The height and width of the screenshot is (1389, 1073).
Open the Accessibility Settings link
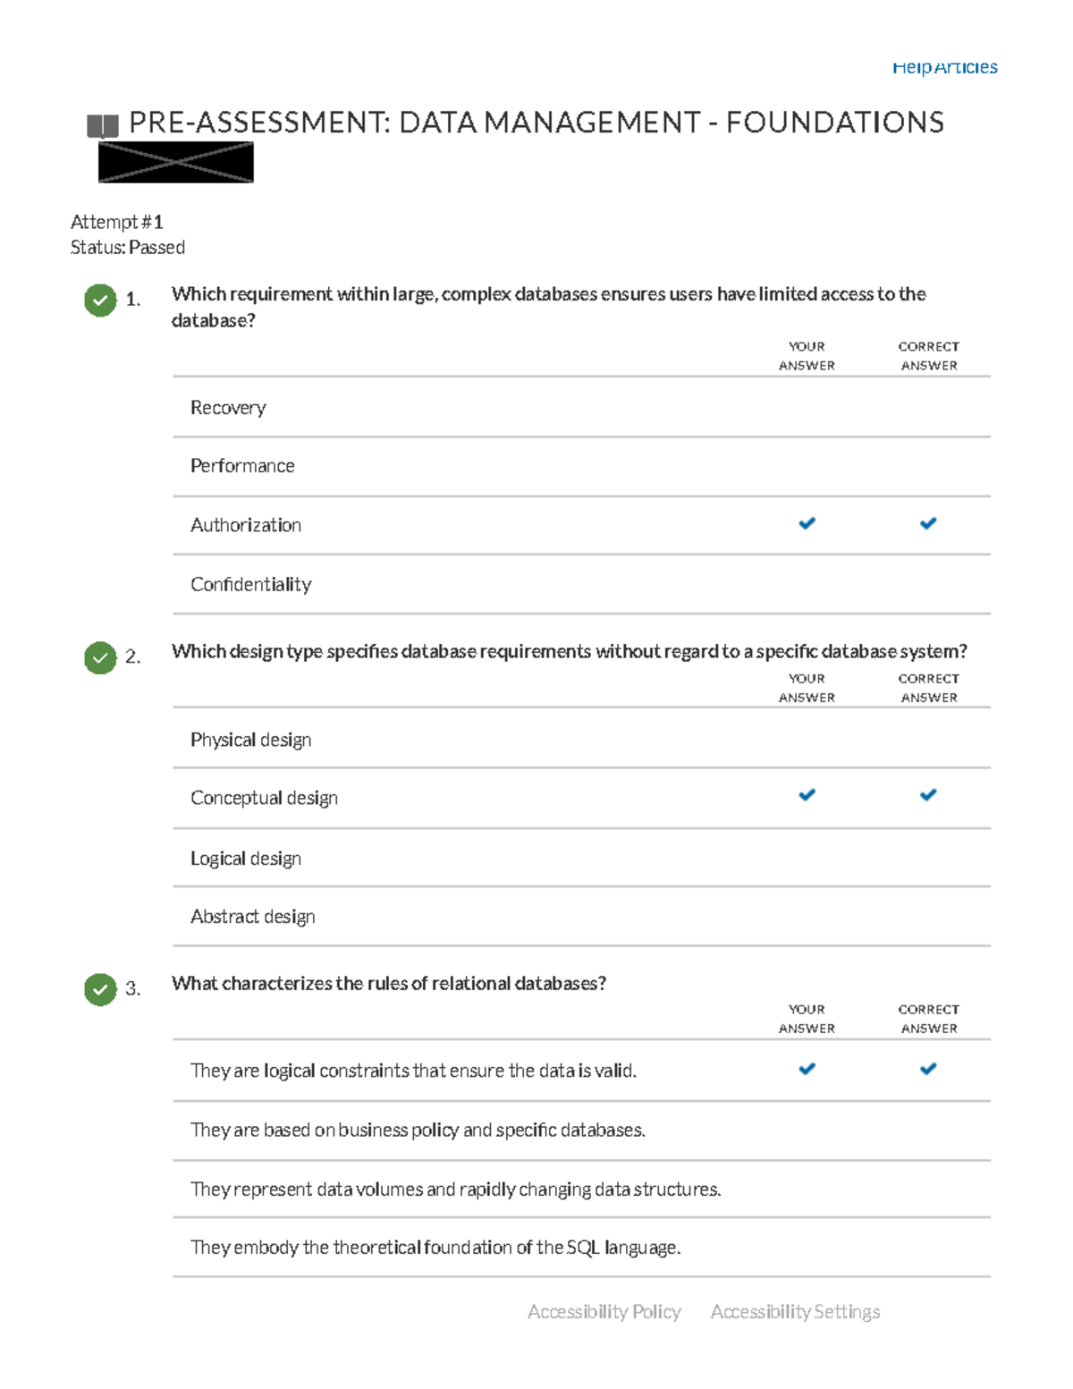pyautogui.click(x=795, y=1311)
